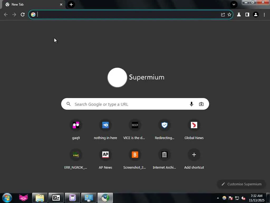Open the gaq9 shortcut
The width and height of the screenshot is (270, 203).
click(x=76, y=130)
